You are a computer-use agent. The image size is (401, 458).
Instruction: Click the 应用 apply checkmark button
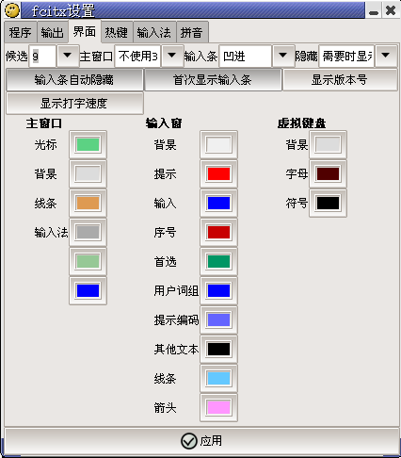(201, 441)
